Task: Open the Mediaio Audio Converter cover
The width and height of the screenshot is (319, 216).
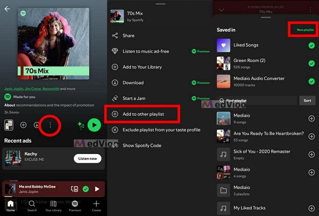Action: coord(223,82)
